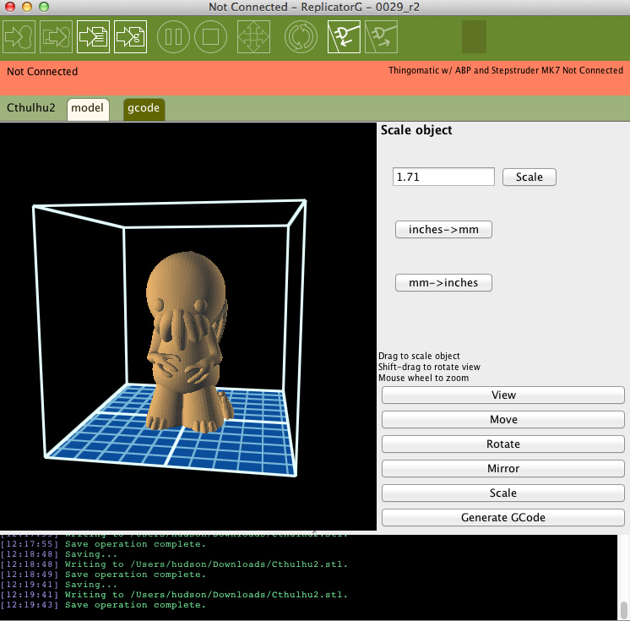Click the [12:18:48] Saving... log line

point(58,554)
